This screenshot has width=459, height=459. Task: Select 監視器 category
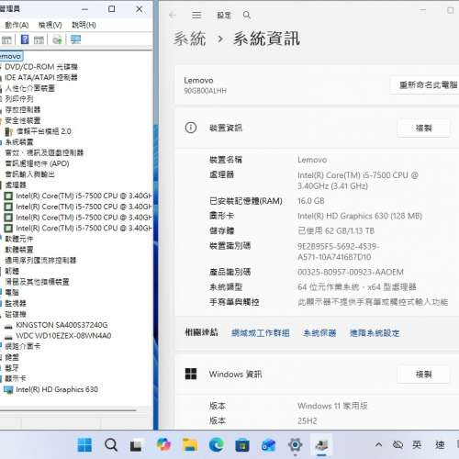pos(16,303)
